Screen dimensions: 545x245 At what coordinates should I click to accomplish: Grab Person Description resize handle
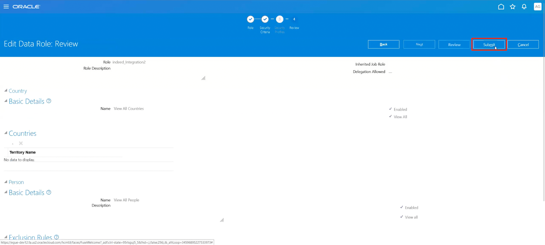point(222,220)
